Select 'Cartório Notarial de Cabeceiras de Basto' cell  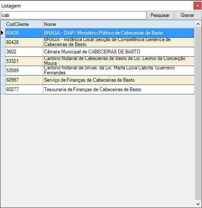click(119, 61)
